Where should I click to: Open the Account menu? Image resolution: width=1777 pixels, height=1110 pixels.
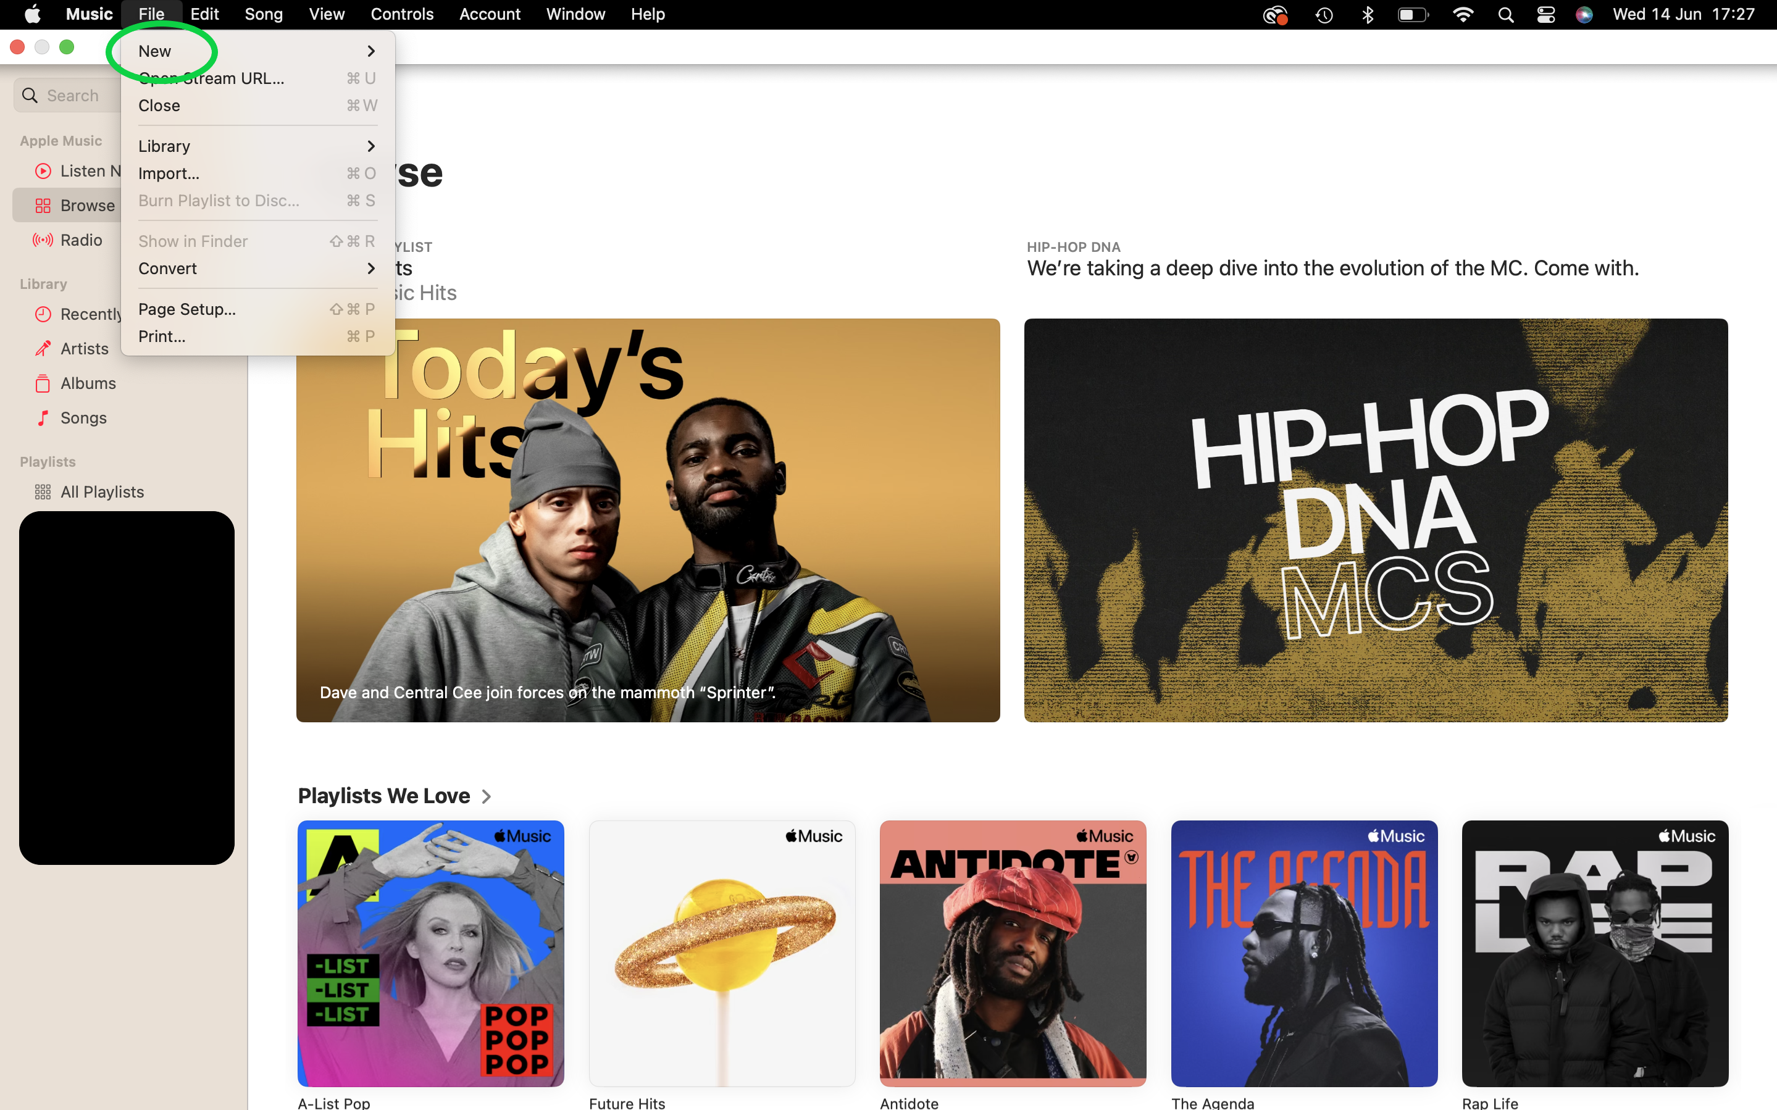pyautogui.click(x=490, y=14)
